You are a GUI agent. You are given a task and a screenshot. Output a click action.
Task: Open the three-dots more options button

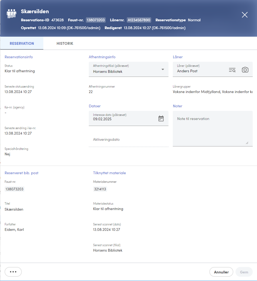[13, 272]
